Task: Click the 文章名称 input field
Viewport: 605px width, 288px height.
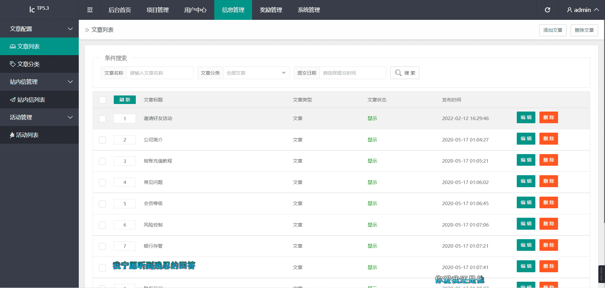Action: coord(160,73)
